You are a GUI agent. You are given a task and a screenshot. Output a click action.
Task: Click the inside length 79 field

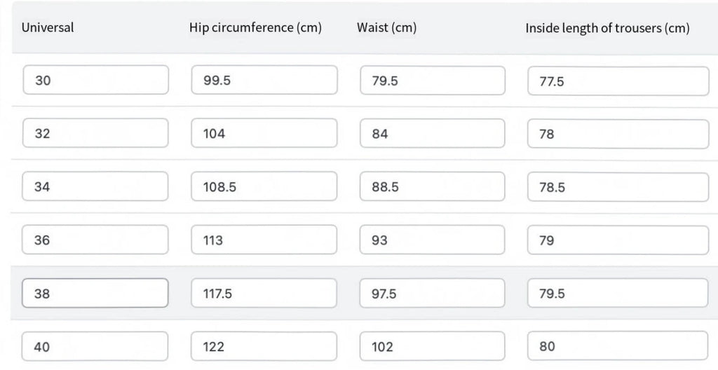(618, 240)
